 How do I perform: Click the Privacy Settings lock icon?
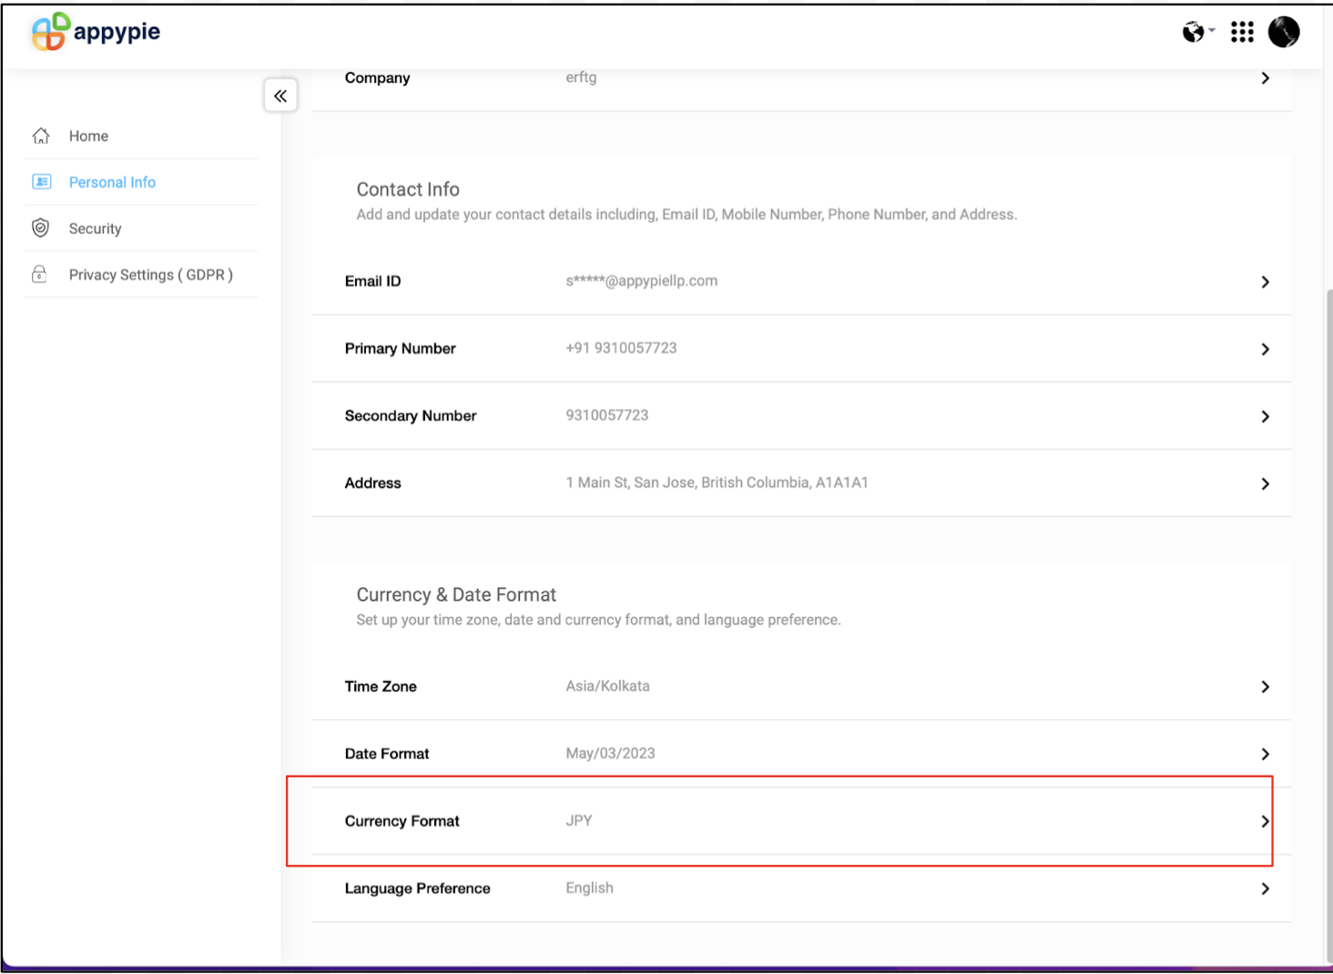[x=40, y=275]
